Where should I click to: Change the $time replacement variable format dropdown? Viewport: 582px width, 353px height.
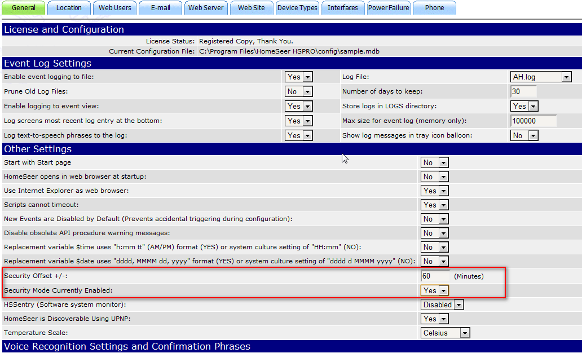[435, 247]
